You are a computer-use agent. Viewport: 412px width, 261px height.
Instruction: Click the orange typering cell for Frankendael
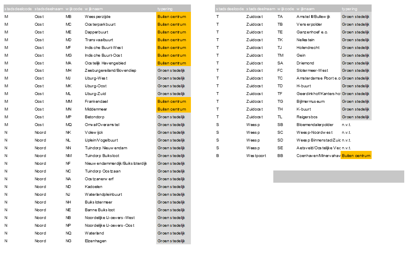pos(173,102)
